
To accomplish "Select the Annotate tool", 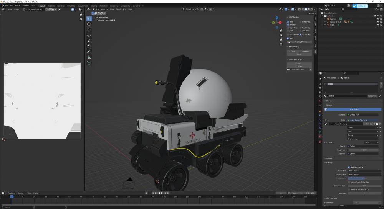I will tap(89, 52).
